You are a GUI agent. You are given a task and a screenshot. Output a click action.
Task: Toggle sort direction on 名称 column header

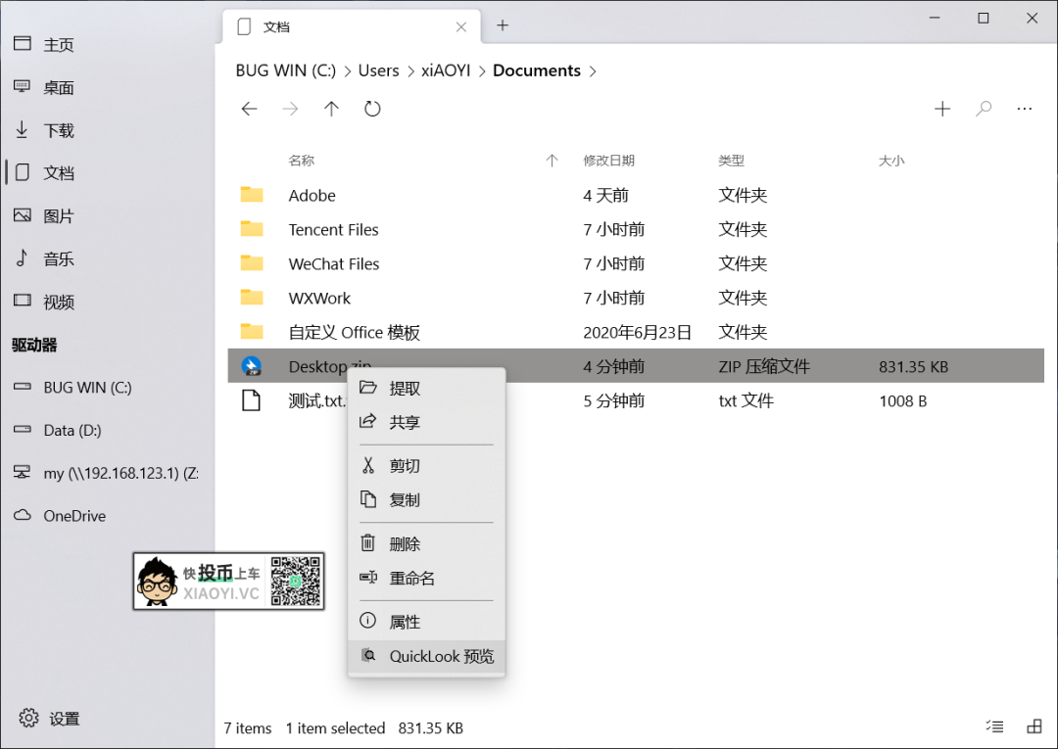point(302,160)
